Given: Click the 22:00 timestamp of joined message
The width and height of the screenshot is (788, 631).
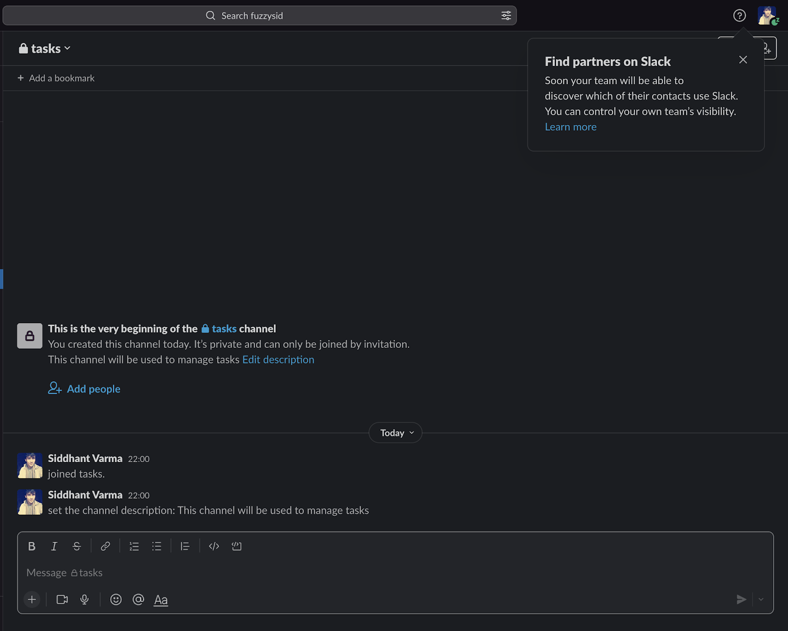Looking at the screenshot, I should click(x=139, y=459).
